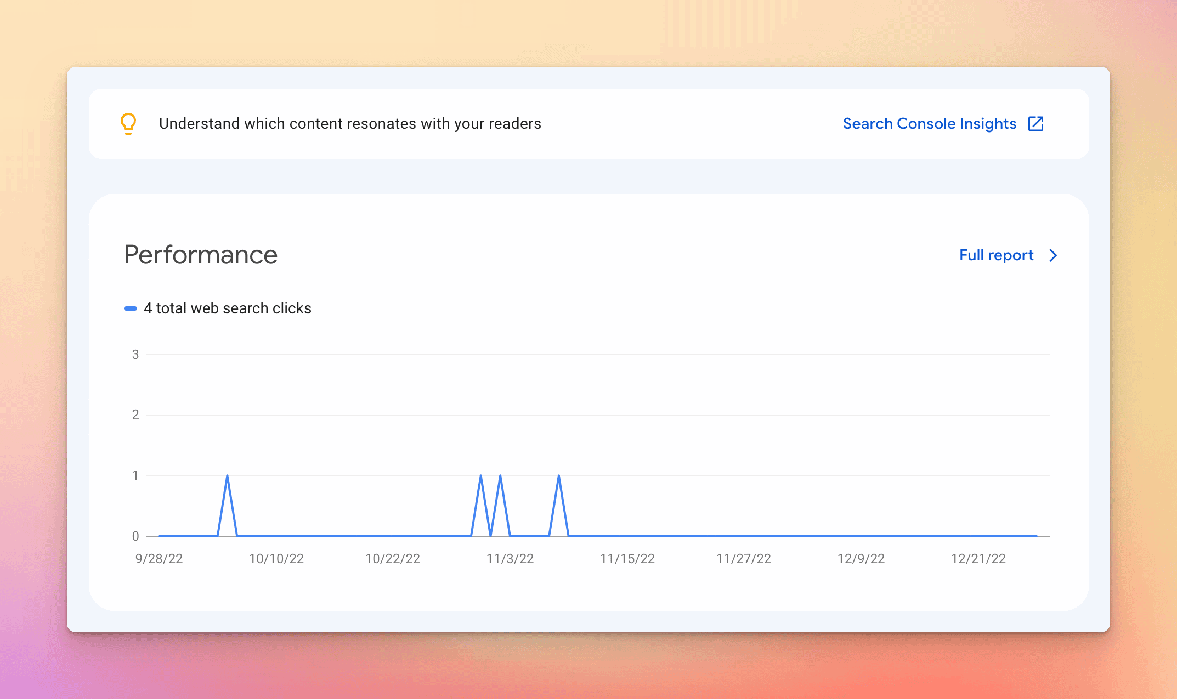Click the y-axis value 2

click(135, 415)
